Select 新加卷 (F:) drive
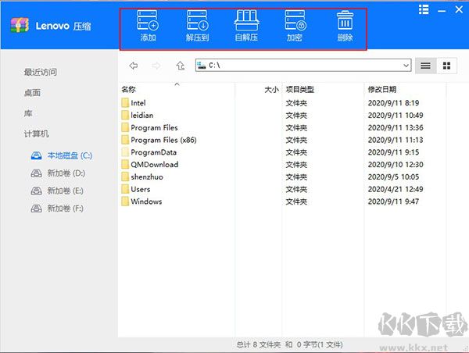This screenshot has height=353, width=469. pyautogui.click(x=57, y=209)
